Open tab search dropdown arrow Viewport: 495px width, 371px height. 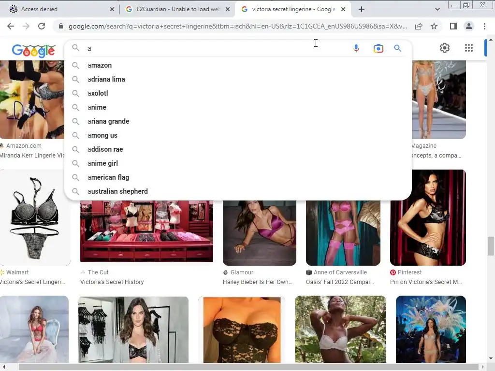437,9
